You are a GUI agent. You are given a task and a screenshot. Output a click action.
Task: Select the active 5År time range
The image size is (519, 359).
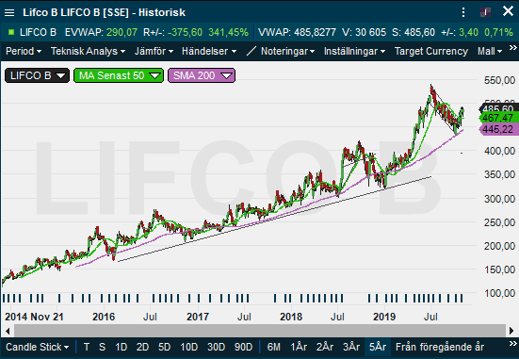378,347
